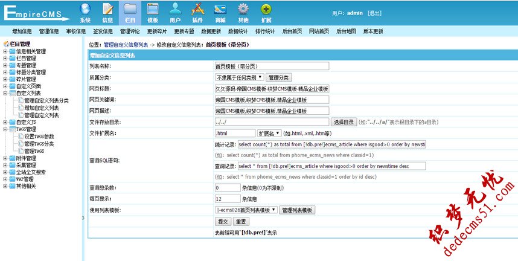Focus the 查询总条数 input field

pyautogui.click(x=228, y=188)
